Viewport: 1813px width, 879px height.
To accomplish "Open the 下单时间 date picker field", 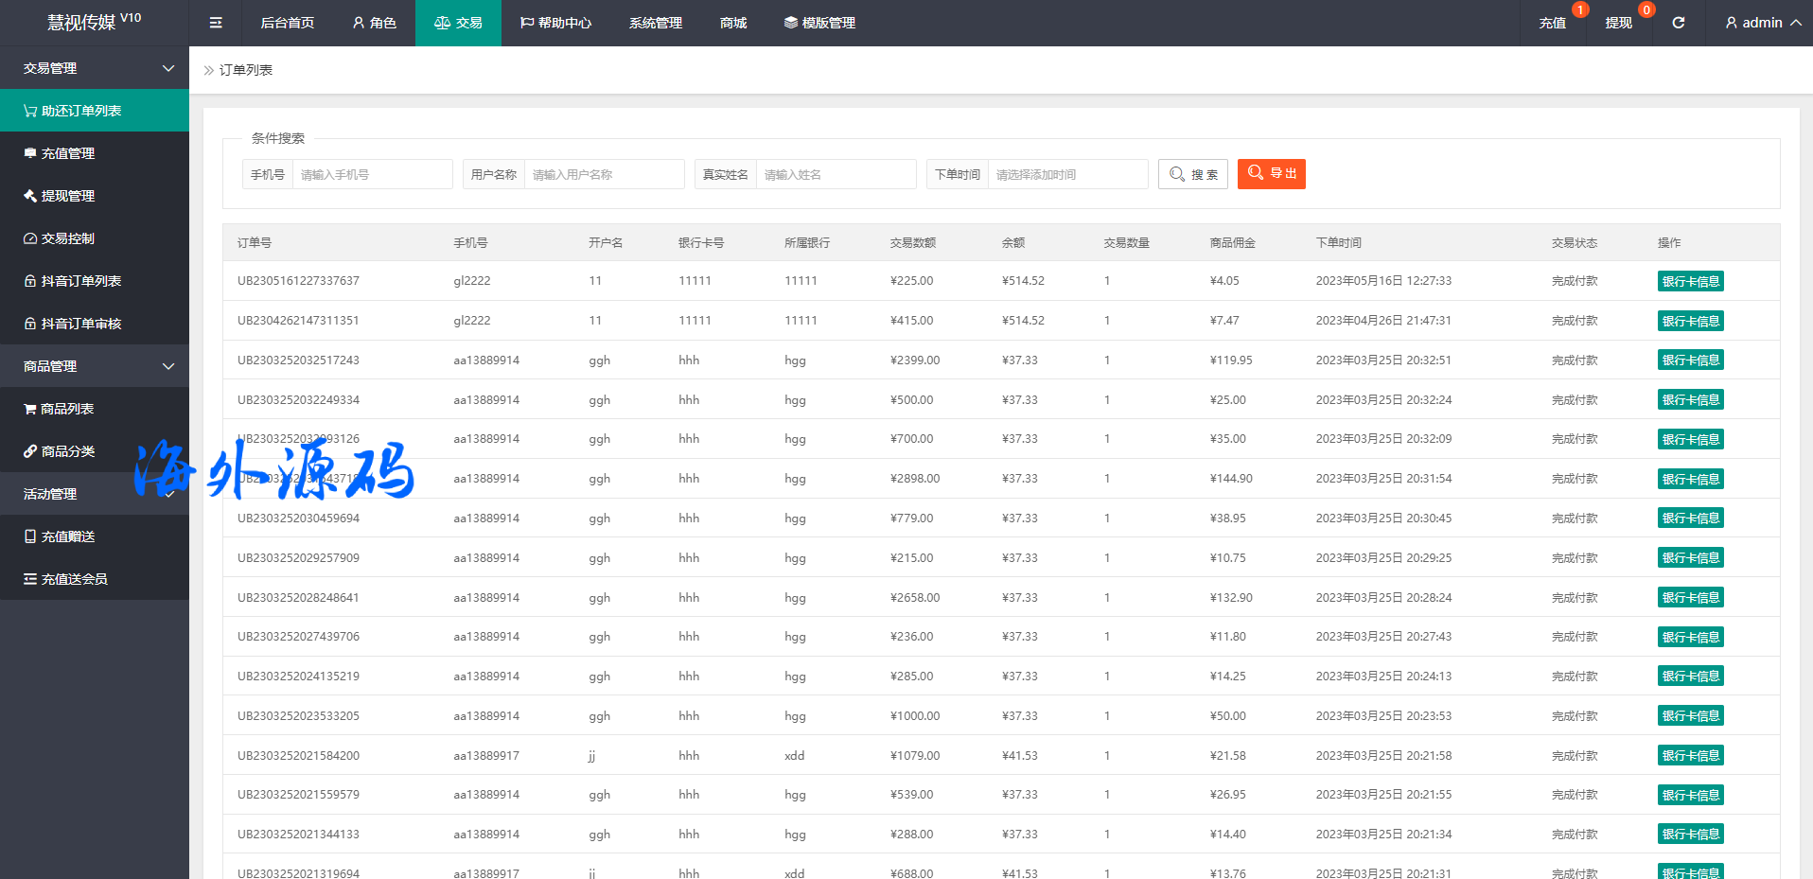I will click(x=1066, y=174).
